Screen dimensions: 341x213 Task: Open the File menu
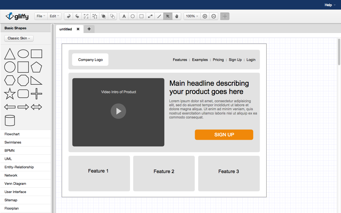41,16
